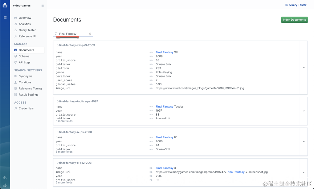The width and height of the screenshot is (314, 189).
Task: Click the platform value PS3
Action: click(x=158, y=68)
